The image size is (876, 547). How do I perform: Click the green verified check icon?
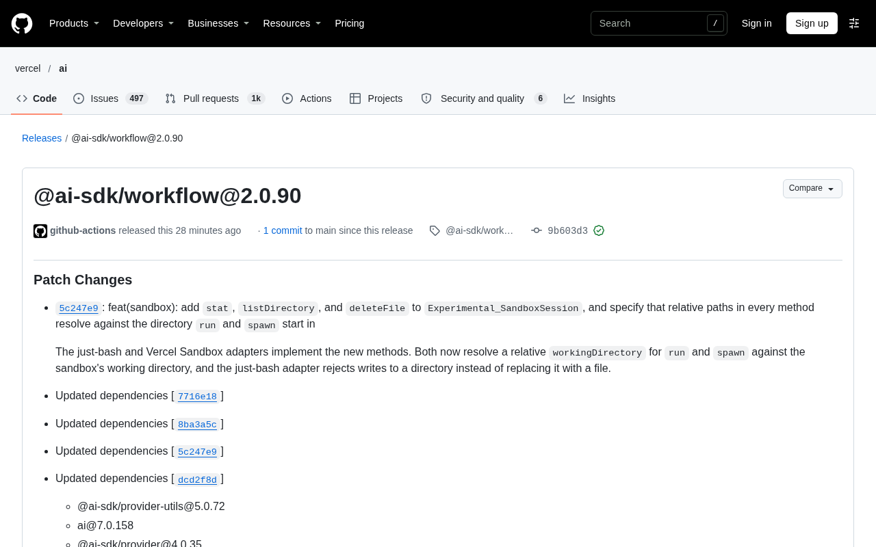(599, 230)
